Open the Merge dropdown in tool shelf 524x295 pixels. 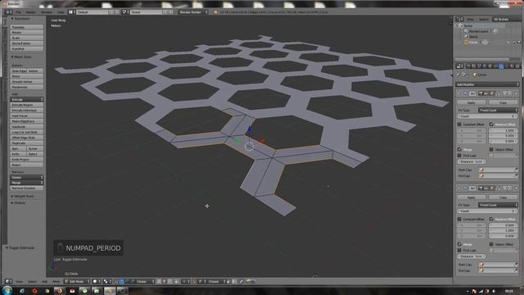pos(27,183)
